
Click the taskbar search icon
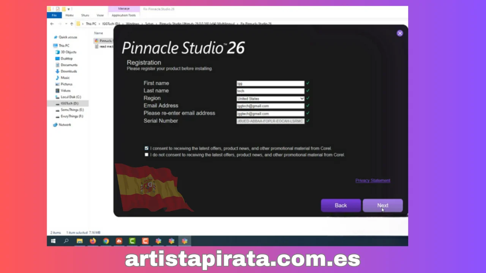pyautogui.click(x=66, y=241)
